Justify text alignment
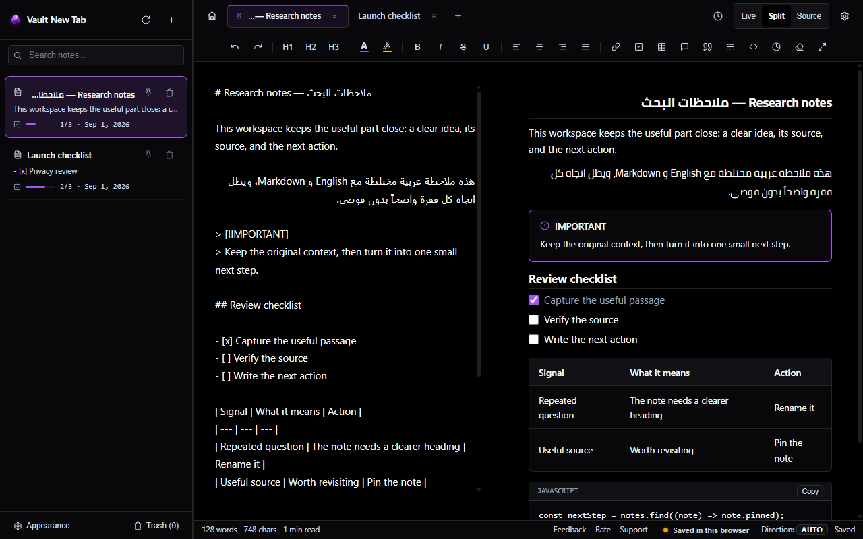863x539 pixels. pos(585,47)
